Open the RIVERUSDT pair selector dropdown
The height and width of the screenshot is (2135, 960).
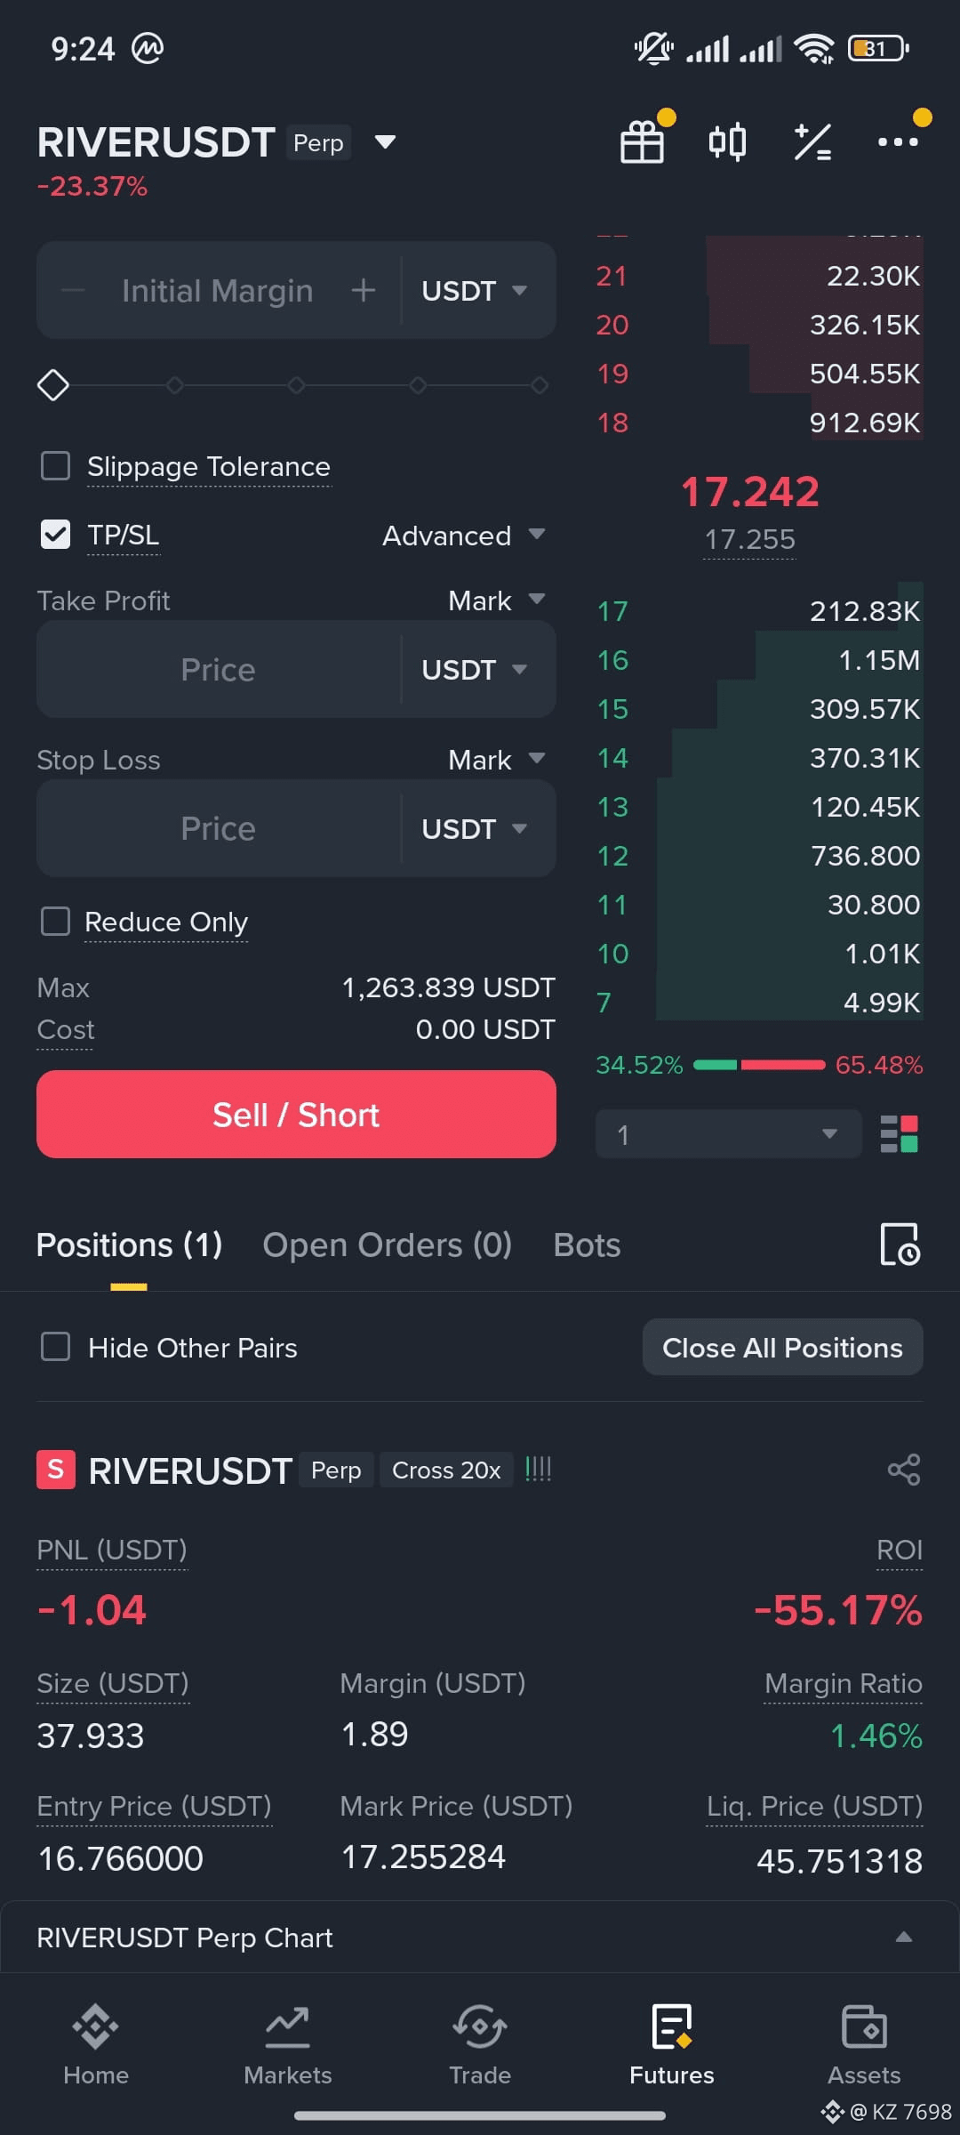point(385,142)
